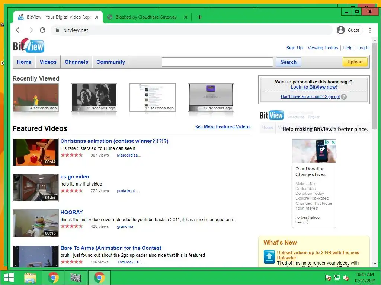This screenshot has height=285, width=381.
Task: Click the BitView logo in page header
Action: tap(29, 46)
